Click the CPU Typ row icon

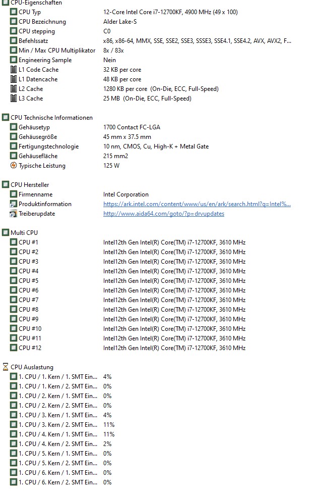click(x=14, y=12)
